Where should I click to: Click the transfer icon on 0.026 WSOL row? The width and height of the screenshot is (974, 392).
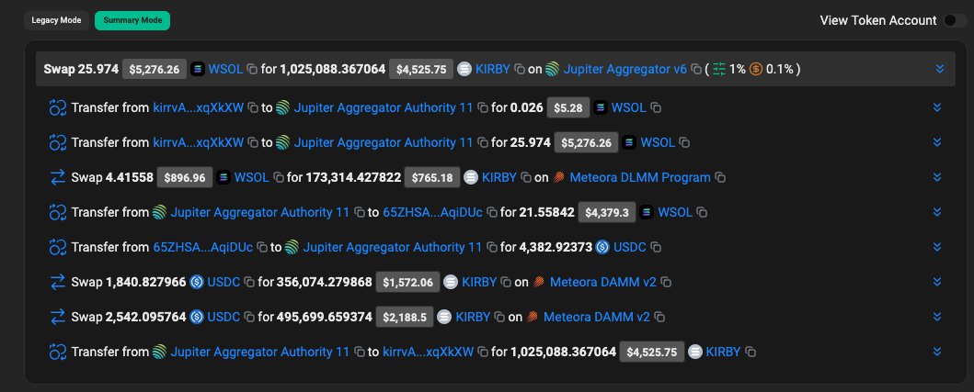[58, 108]
